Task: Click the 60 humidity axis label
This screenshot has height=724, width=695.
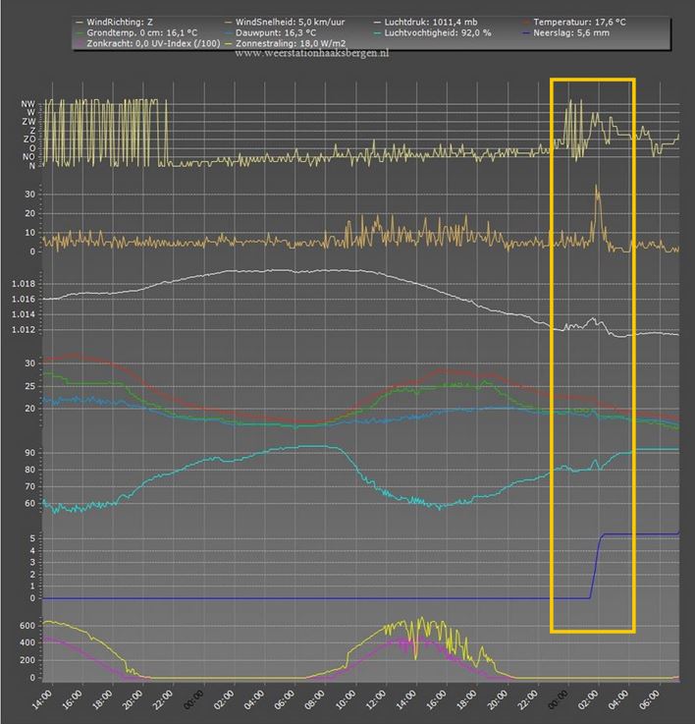Action: coord(30,504)
